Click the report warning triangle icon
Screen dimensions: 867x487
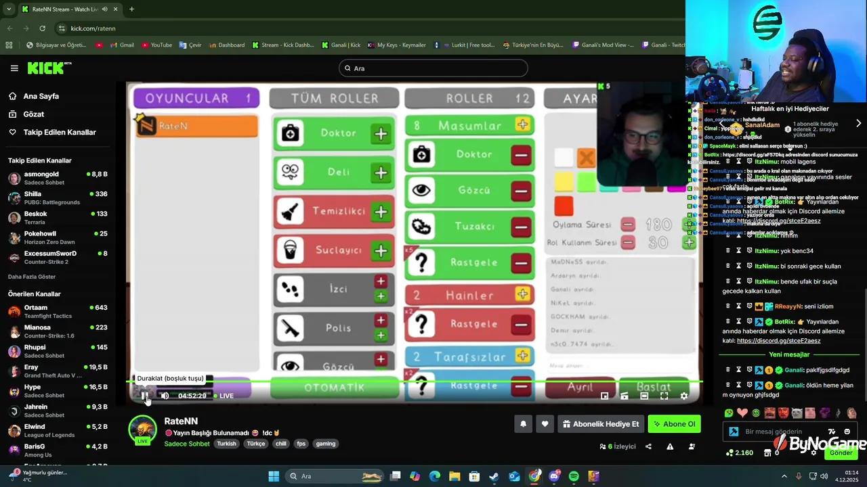[x=670, y=446]
